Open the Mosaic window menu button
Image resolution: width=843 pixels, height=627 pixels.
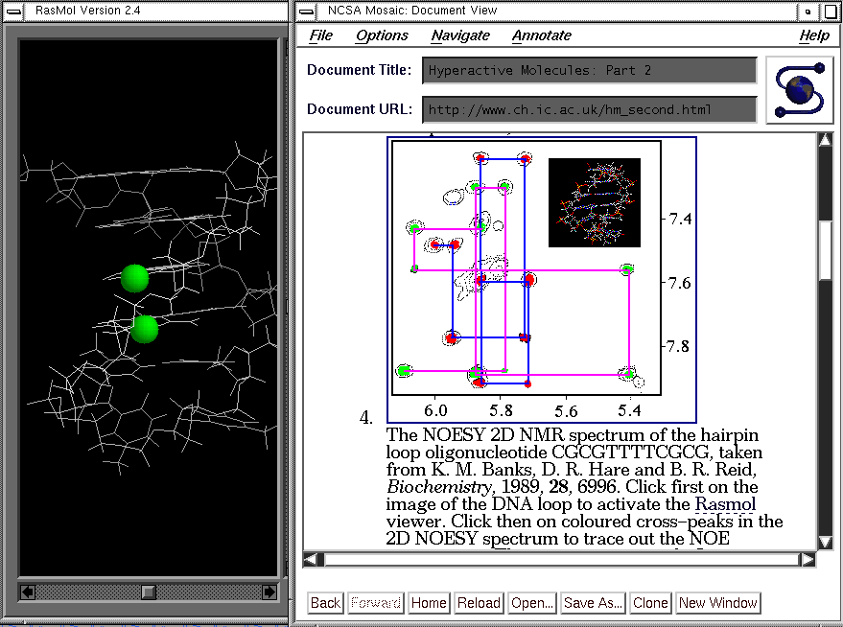click(306, 11)
